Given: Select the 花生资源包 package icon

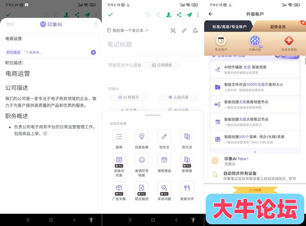Looking at the screenshot, I should click(289, 40).
